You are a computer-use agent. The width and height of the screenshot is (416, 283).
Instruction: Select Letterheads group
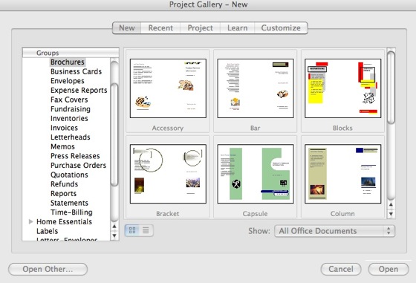pos(71,137)
